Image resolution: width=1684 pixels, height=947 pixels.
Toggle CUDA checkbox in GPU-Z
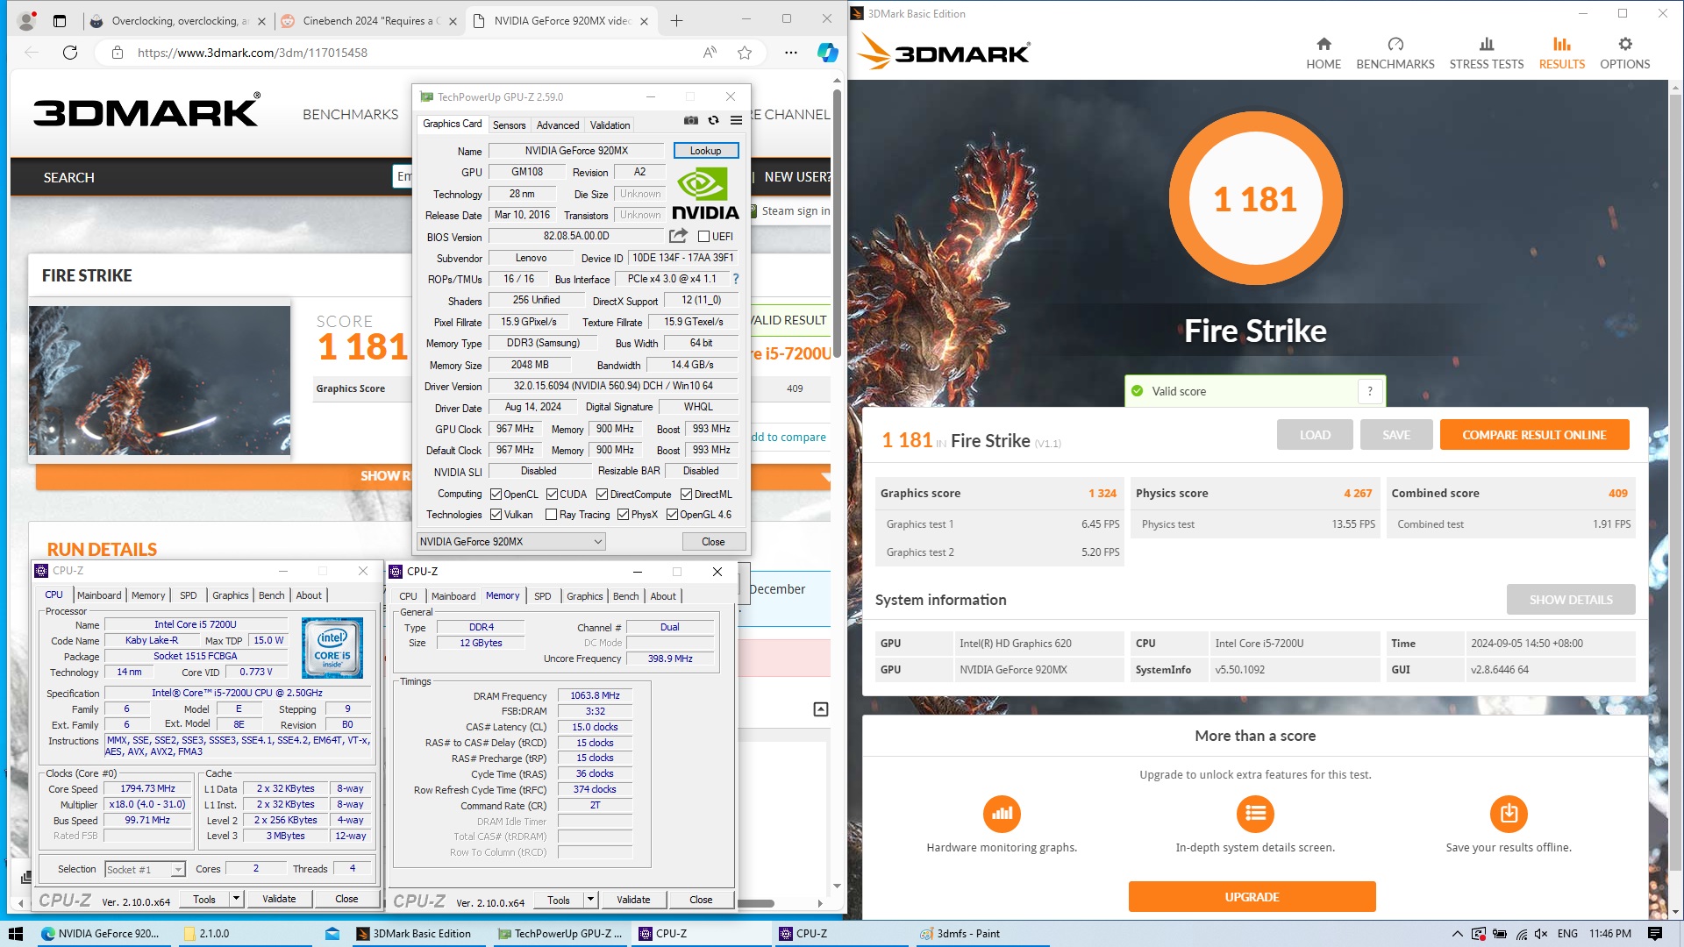click(552, 495)
